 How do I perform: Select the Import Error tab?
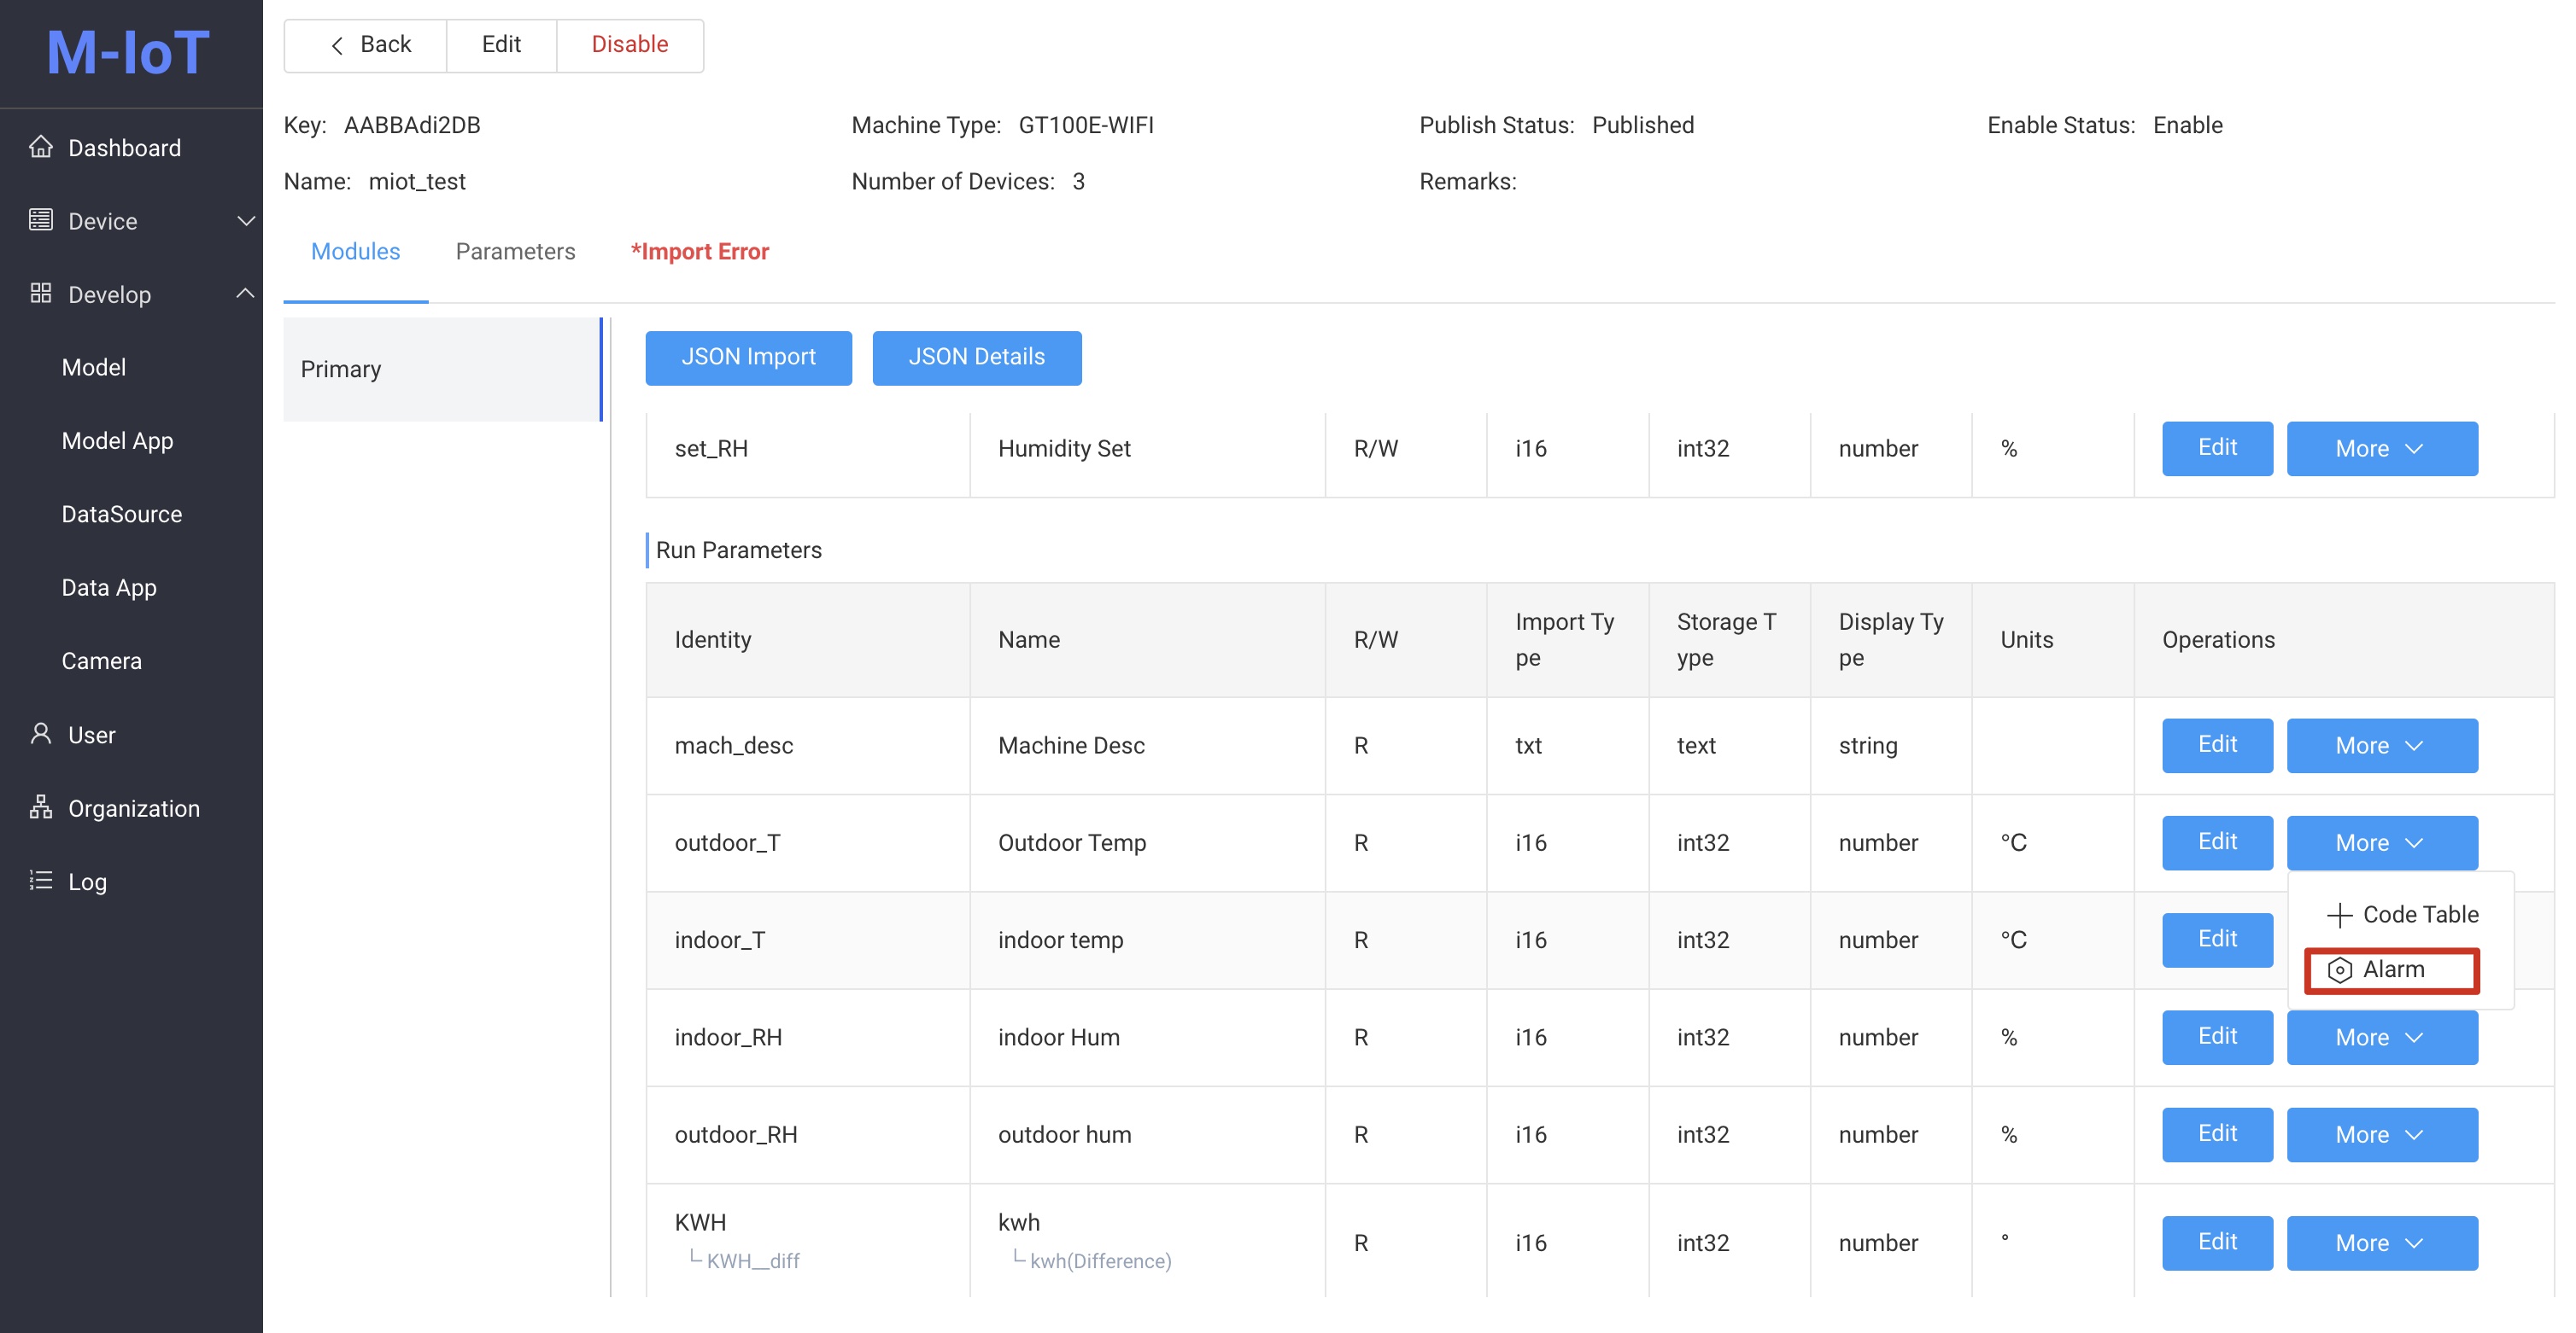pyautogui.click(x=700, y=252)
